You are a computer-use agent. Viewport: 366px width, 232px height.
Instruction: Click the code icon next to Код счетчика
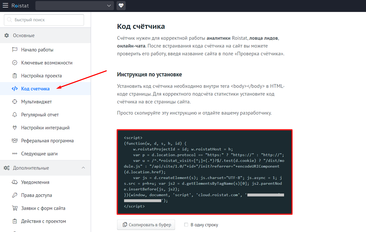point(15,89)
